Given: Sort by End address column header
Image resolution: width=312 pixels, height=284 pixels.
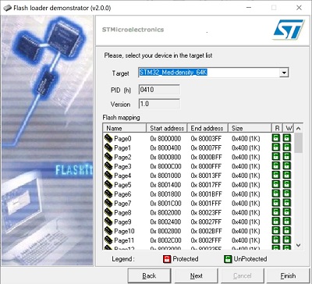Looking at the screenshot, I should [x=207, y=128].
